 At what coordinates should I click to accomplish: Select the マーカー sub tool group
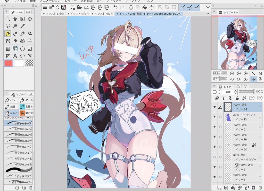[x=27, y=100]
